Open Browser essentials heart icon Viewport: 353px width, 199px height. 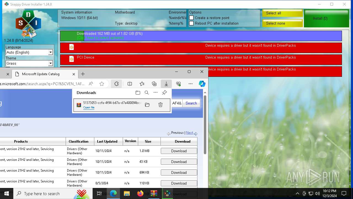[x=178, y=84]
